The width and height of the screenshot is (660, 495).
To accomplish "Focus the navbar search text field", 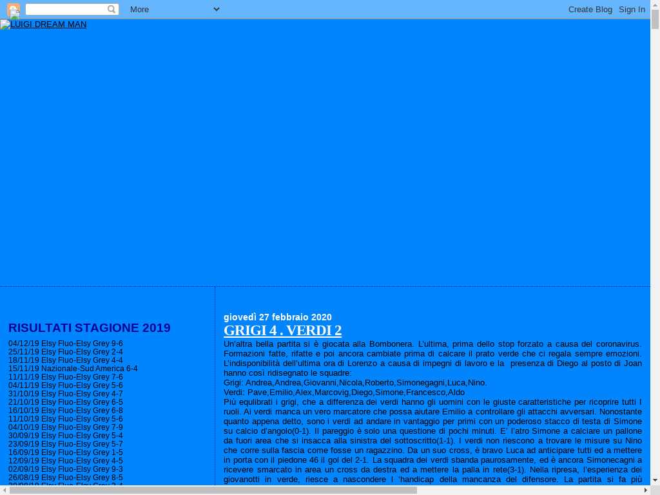I will [66, 10].
